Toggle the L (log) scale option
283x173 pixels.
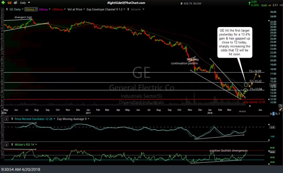(x=274, y=114)
